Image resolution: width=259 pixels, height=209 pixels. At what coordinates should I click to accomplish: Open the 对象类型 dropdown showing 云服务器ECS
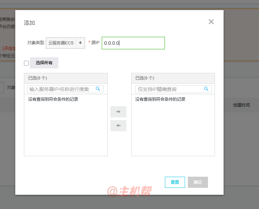(x=65, y=43)
